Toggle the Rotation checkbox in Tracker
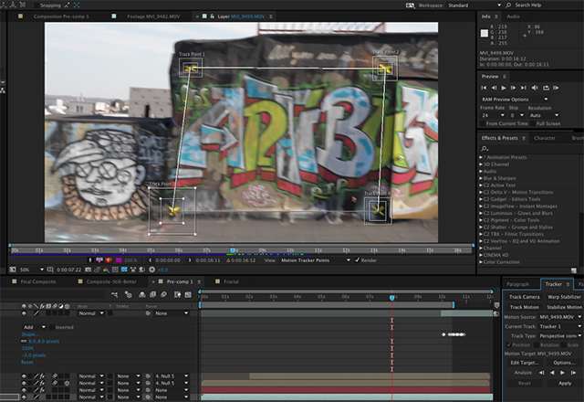Image resolution: width=584 pixels, height=402 pixels. (536, 345)
